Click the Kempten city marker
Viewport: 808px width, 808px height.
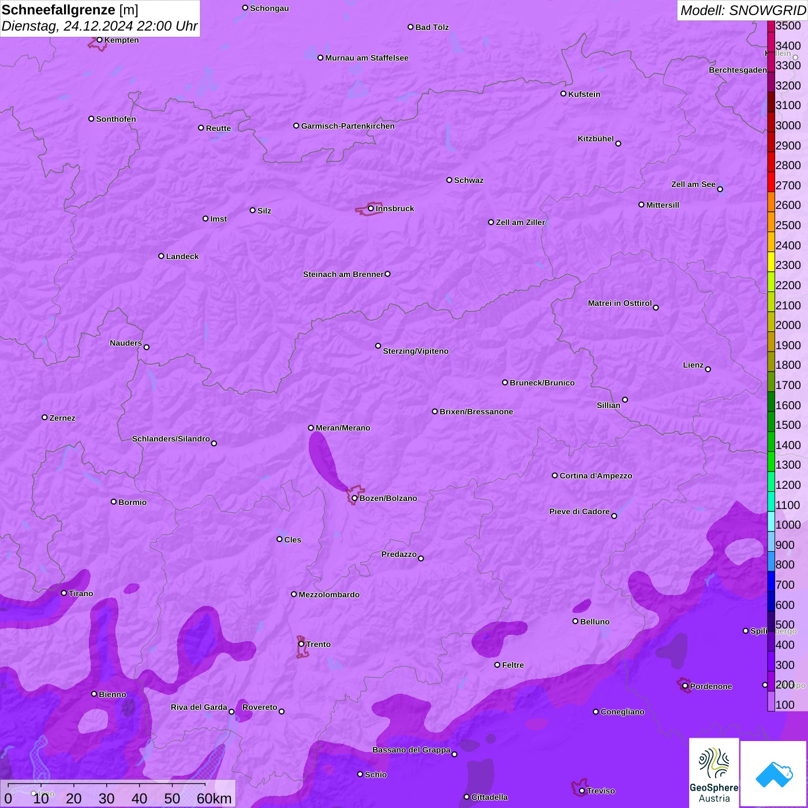[100, 40]
